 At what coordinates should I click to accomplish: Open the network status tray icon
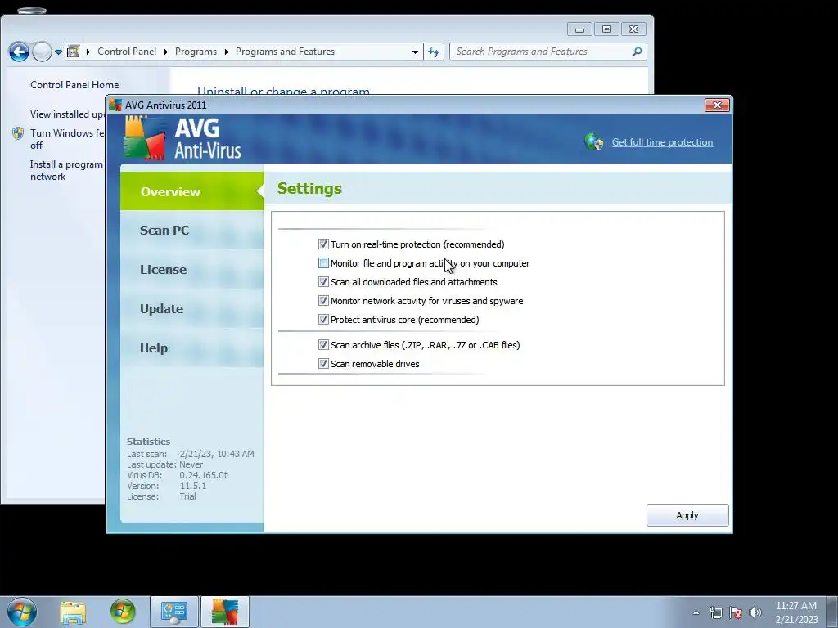coord(715,612)
